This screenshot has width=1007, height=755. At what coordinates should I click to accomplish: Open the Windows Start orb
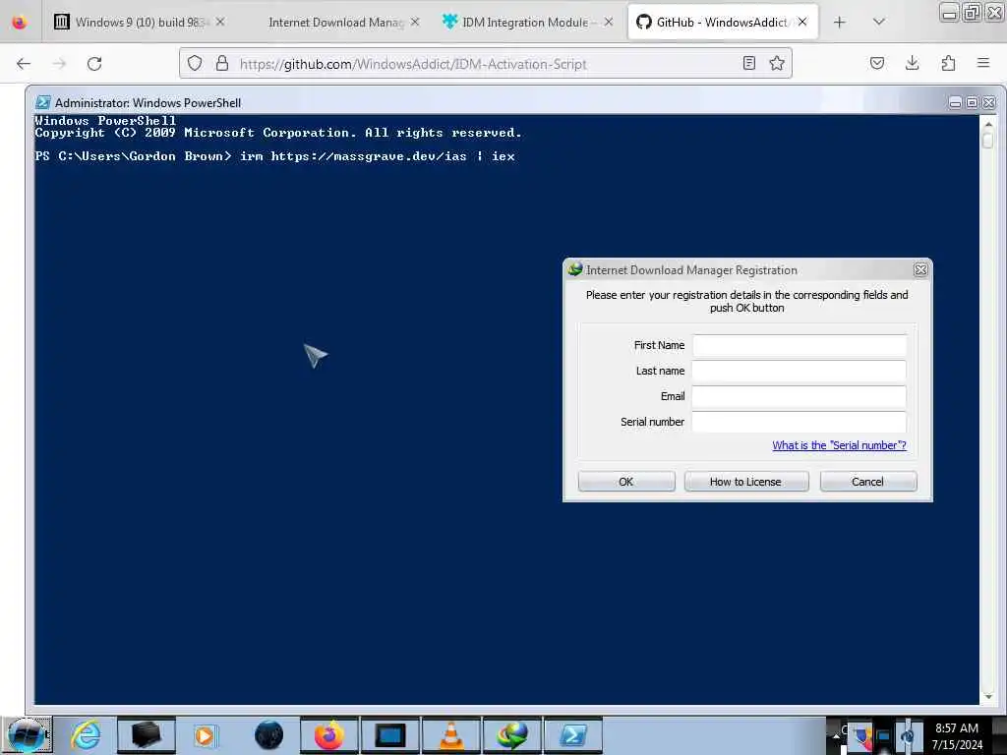coord(27,735)
